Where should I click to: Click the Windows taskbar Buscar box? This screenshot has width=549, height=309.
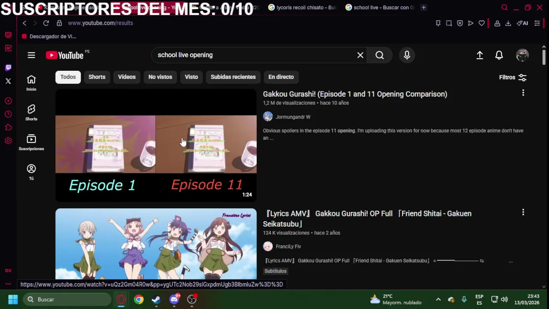(x=66, y=300)
